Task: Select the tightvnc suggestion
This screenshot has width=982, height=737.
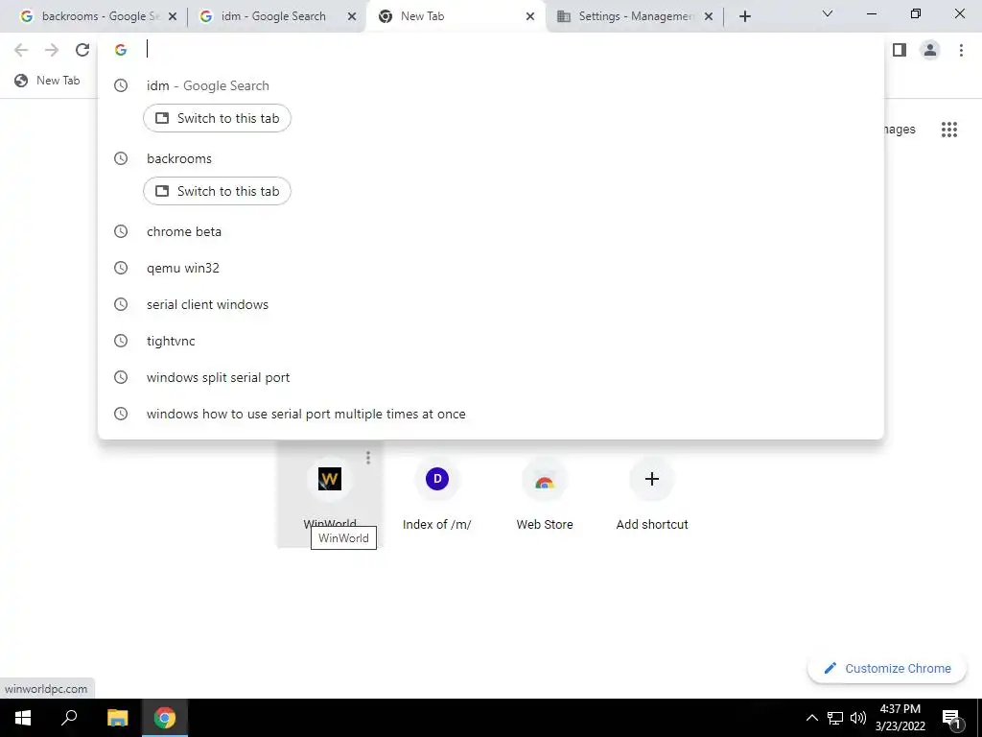Action: [490, 341]
